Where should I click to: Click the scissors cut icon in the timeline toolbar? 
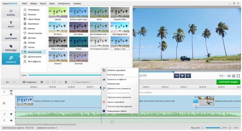pyautogui.click(x=42, y=82)
